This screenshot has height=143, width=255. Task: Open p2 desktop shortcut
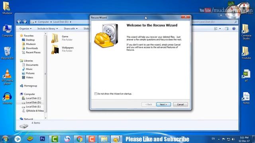(246, 75)
